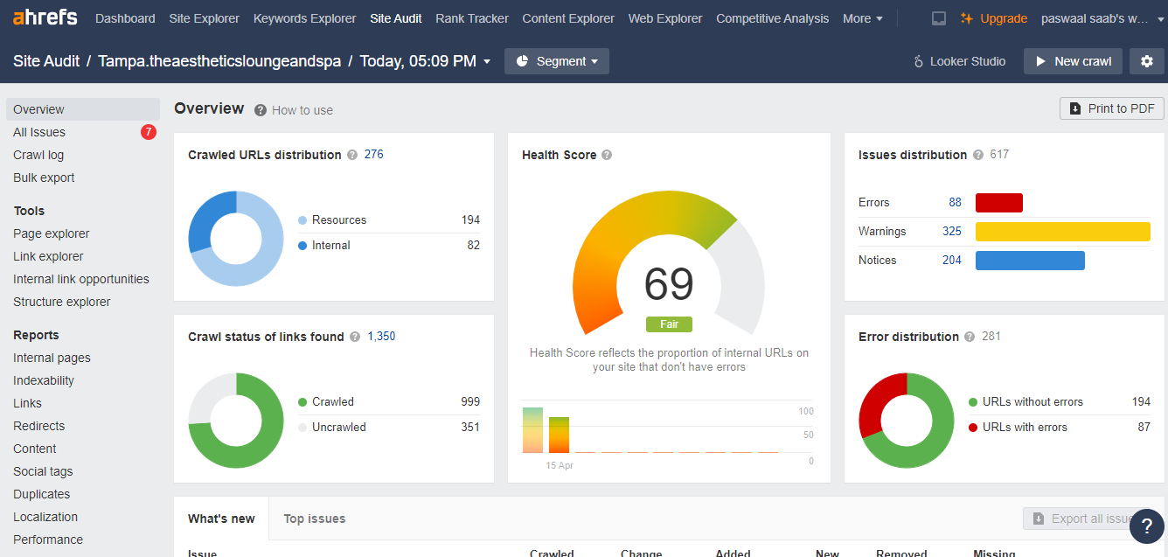Open Structure explorer tool

pos(62,302)
